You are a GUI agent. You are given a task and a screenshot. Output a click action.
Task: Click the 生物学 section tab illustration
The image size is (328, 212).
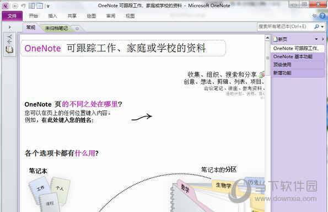point(224,185)
